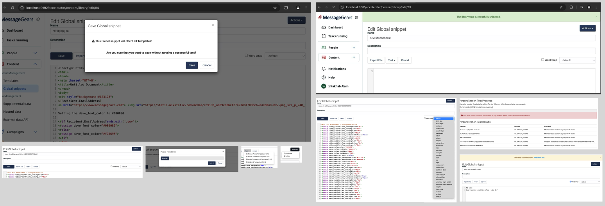Uncheck Word wrap next to the eclipse theme
The width and height of the screenshot is (605, 206).
tap(571, 182)
